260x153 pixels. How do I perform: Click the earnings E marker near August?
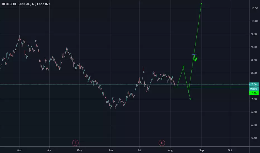click(x=162, y=143)
